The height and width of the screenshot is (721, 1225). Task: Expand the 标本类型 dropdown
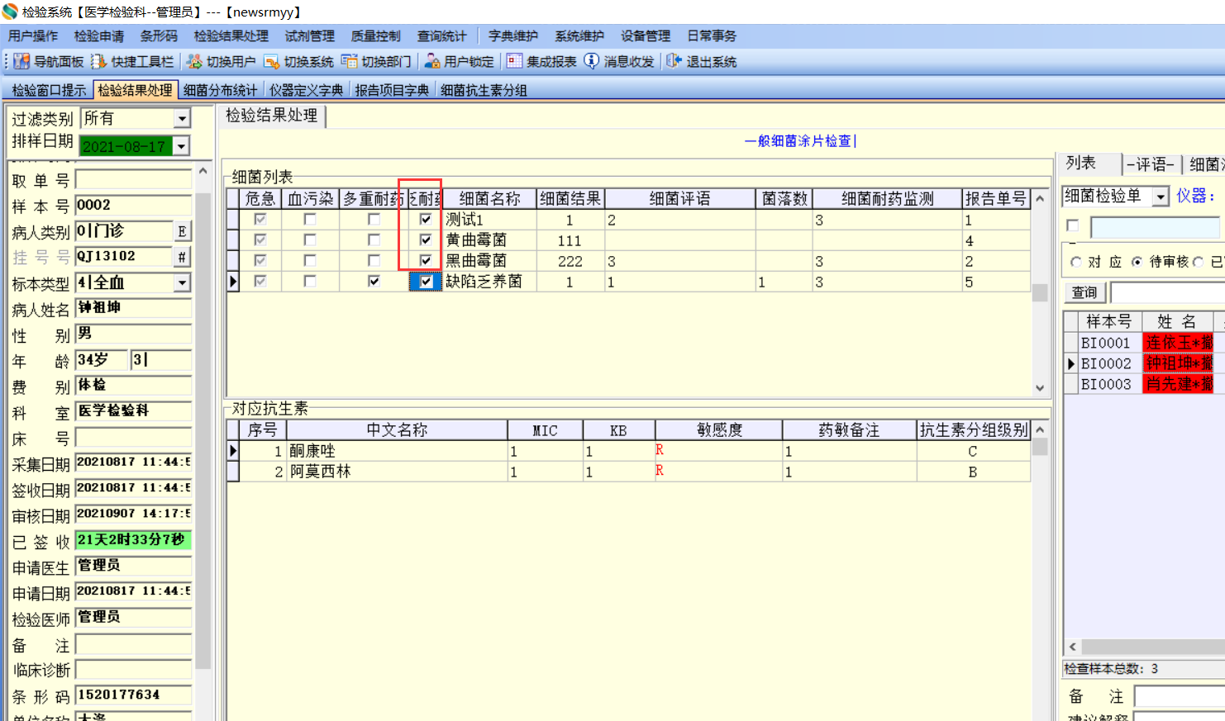[x=183, y=282]
